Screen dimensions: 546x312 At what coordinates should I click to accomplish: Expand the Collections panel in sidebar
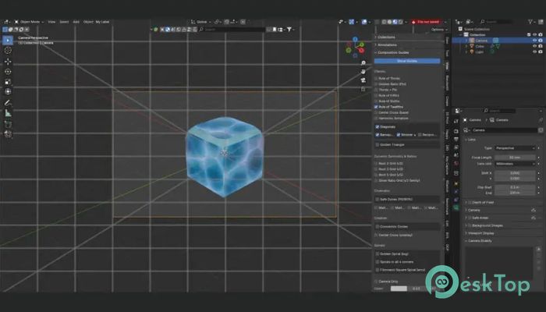point(386,37)
